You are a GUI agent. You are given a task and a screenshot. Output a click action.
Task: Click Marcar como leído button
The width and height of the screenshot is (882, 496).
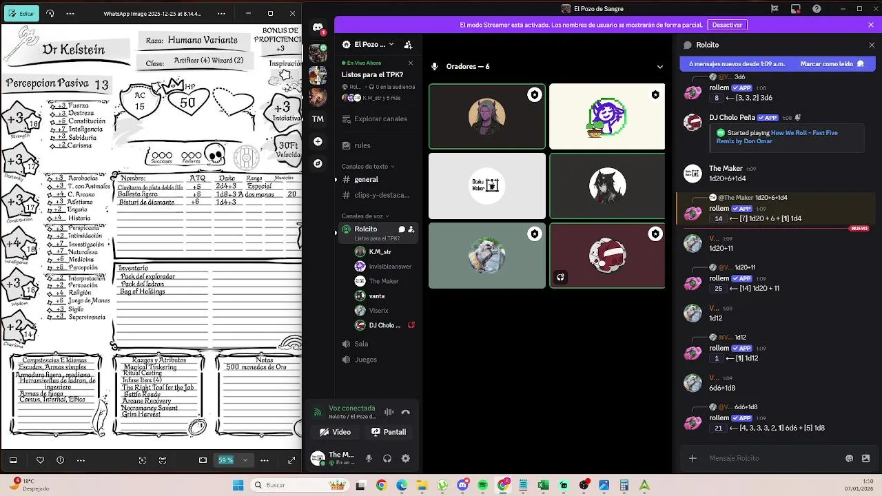coord(832,63)
